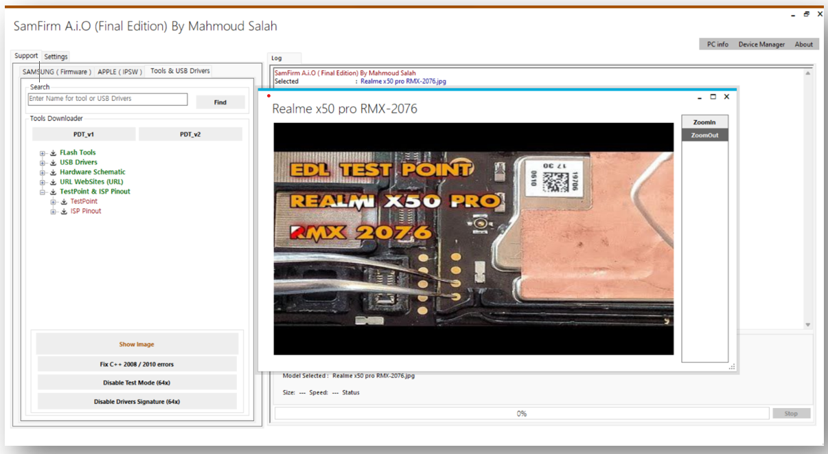Image resolution: width=828 pixels, height=454 pixels.
Task: Click the log scrollbar up arrow
Action: tap(807, 73)
